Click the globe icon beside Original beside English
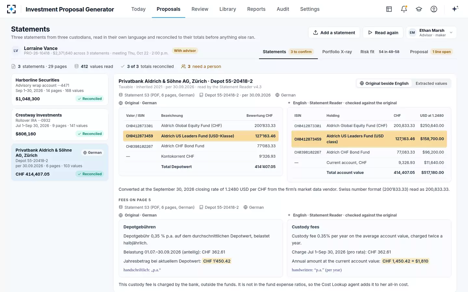Image resolution: width=468 pixels, height=292 pixels. (x=362, y=83)
